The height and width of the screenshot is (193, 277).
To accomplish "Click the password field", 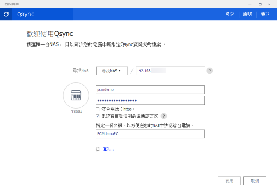I will 150,100.
